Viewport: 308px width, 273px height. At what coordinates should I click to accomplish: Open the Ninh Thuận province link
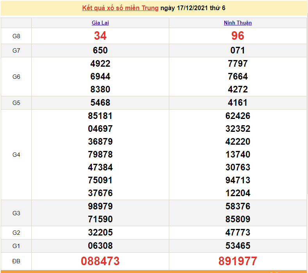[238, 23]
